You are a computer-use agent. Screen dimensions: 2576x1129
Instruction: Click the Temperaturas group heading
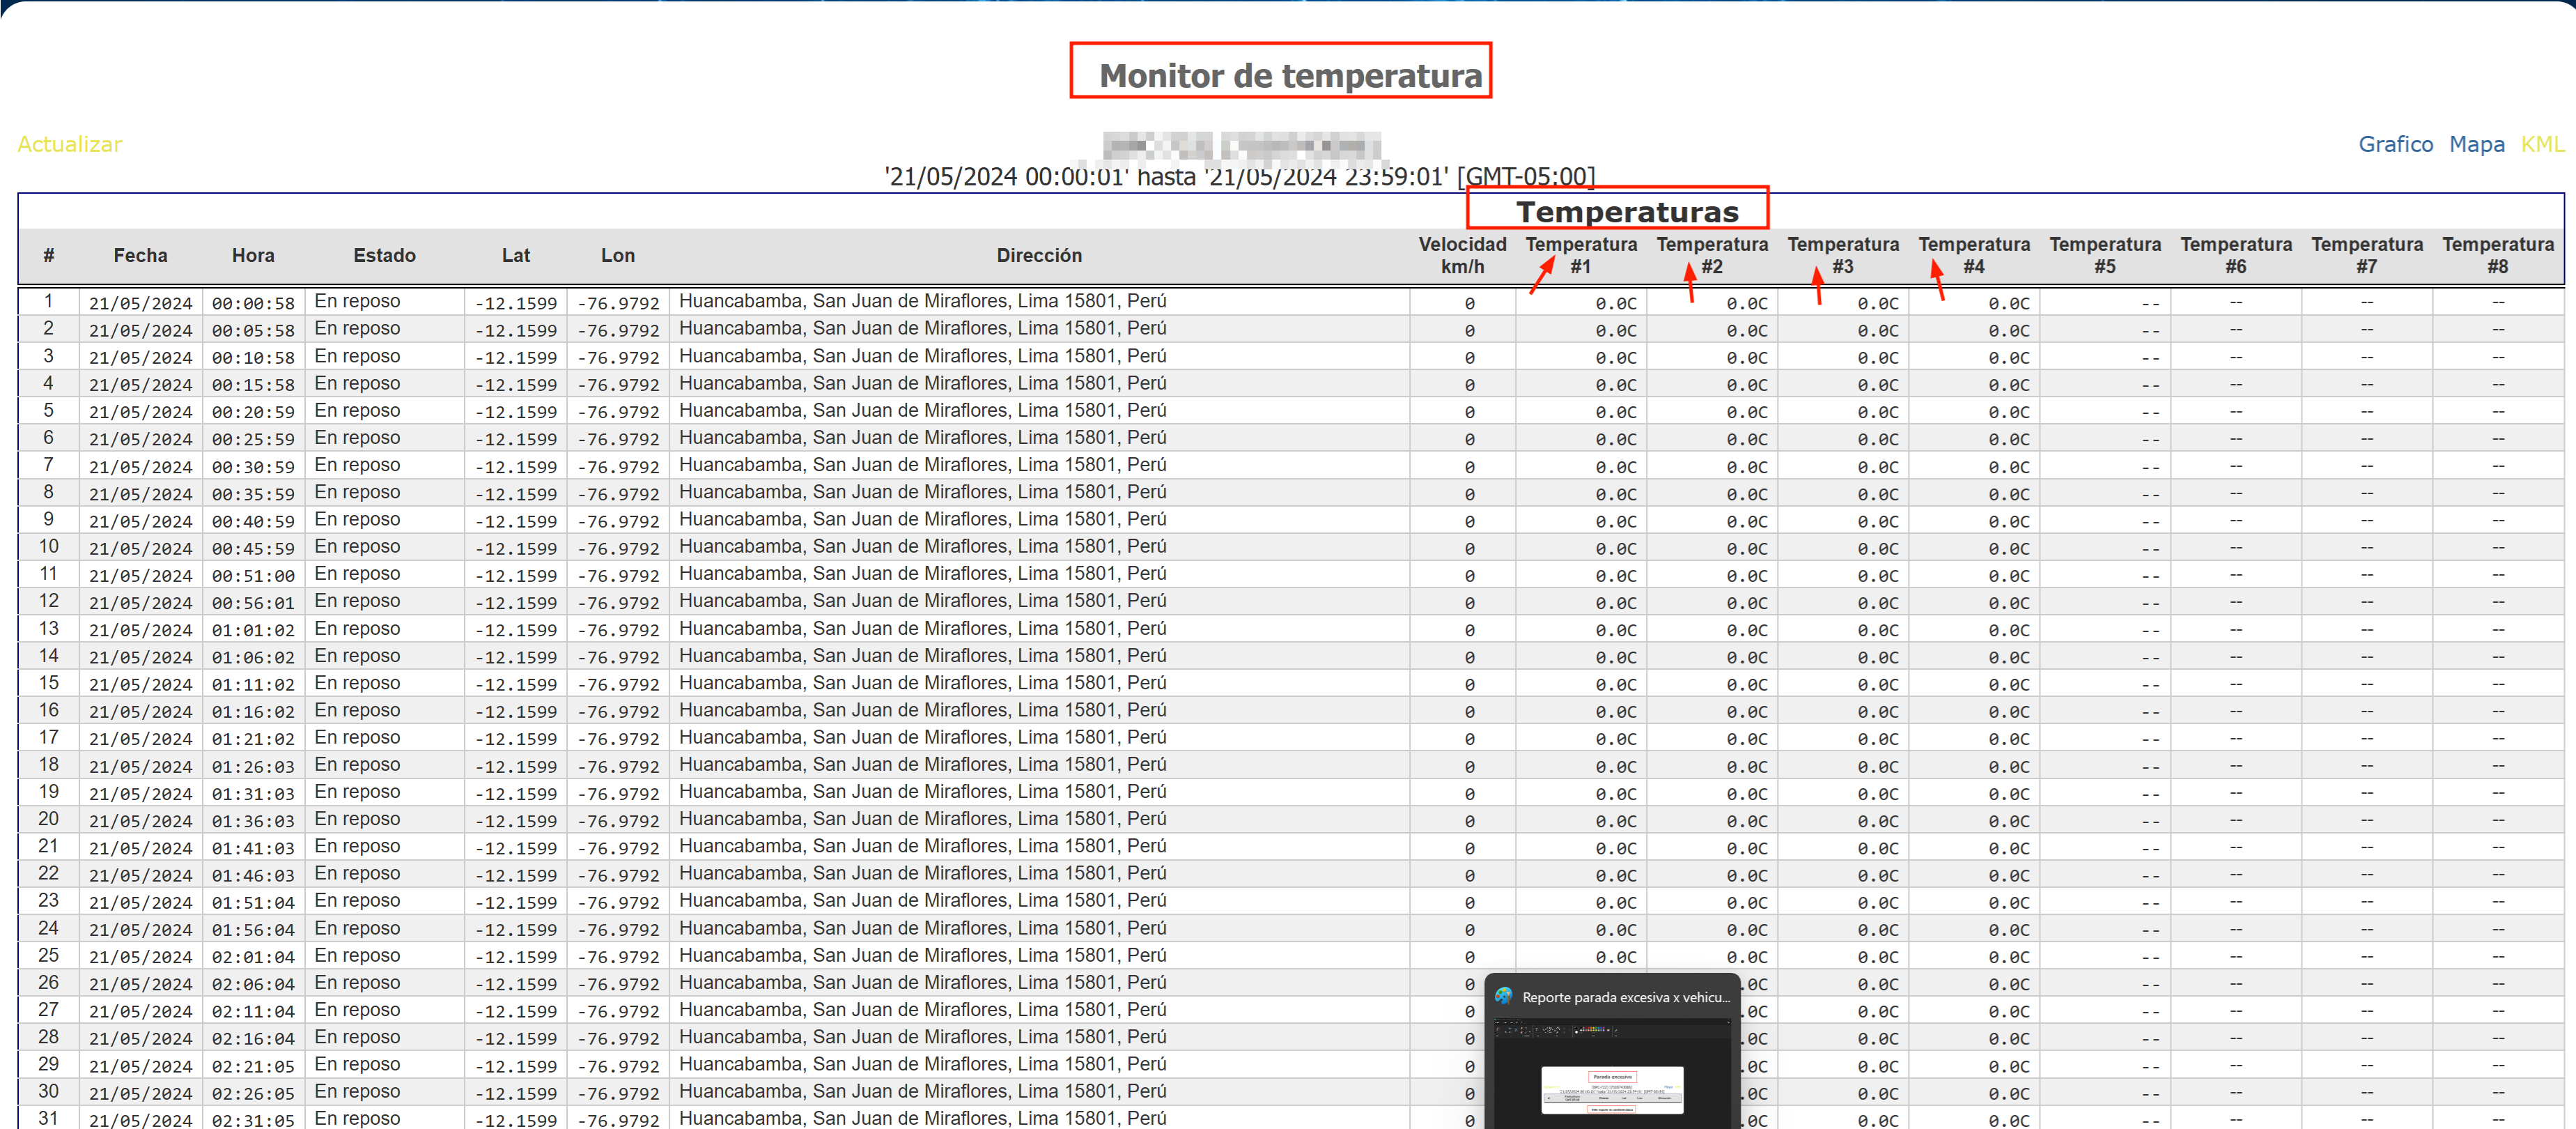pos(1627,212)
